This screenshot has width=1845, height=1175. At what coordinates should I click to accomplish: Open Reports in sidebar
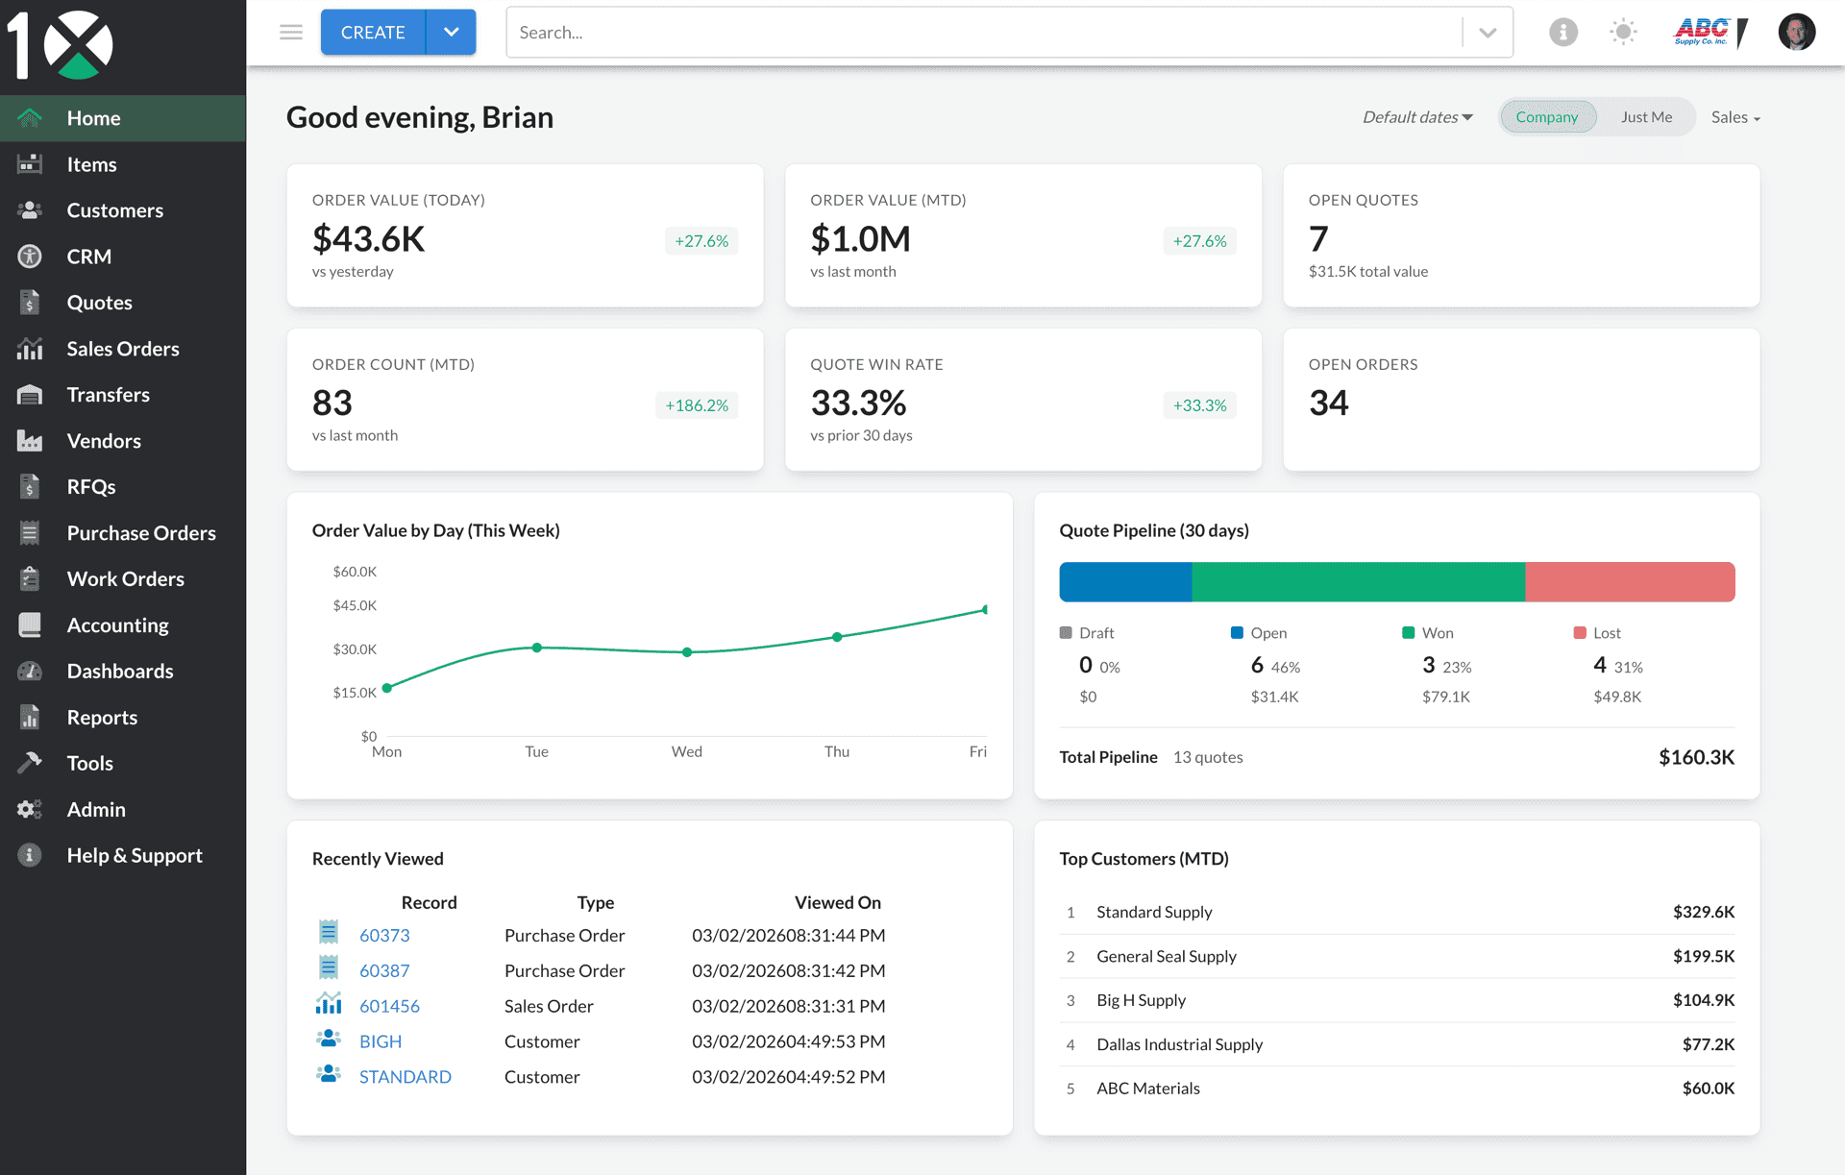tap(123, 718)
